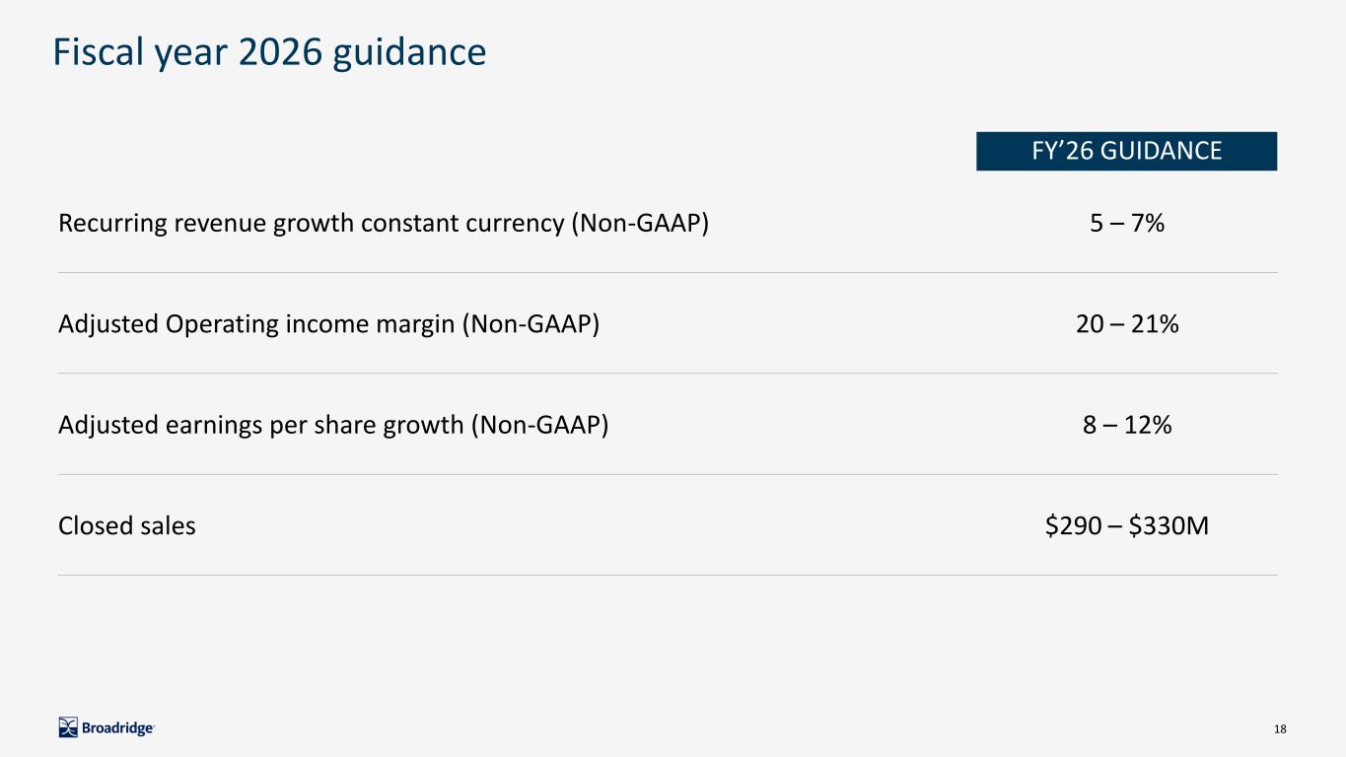
Task: Select the $290 – $330M value
Action: pos(1127,525)
